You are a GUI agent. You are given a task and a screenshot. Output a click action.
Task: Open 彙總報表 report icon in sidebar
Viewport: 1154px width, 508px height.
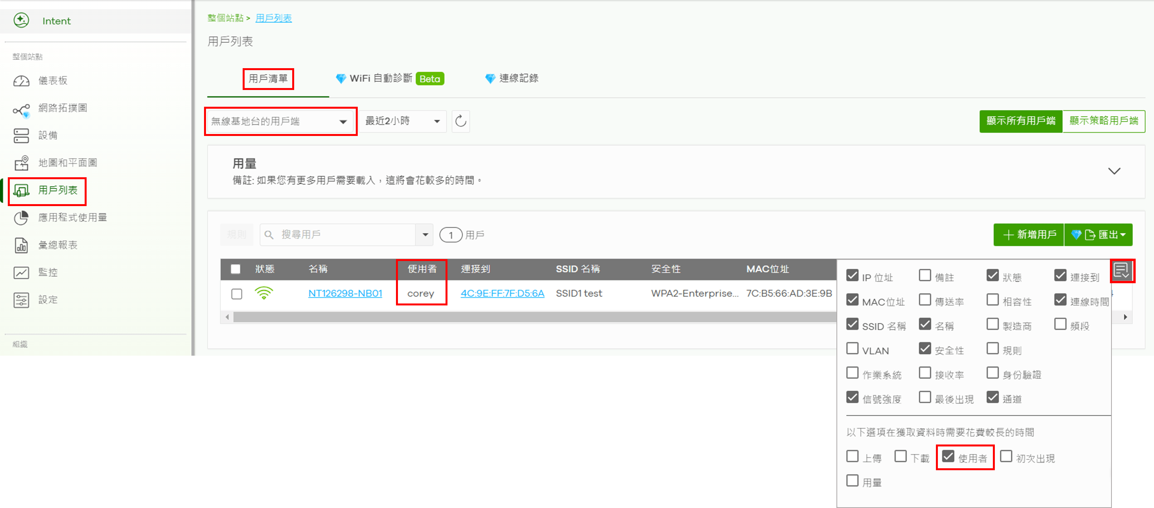click(21, 245)
